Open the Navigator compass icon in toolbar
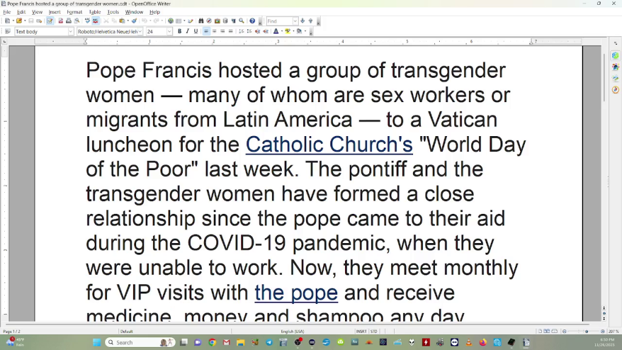622x350 pixels. pos(209,21)
